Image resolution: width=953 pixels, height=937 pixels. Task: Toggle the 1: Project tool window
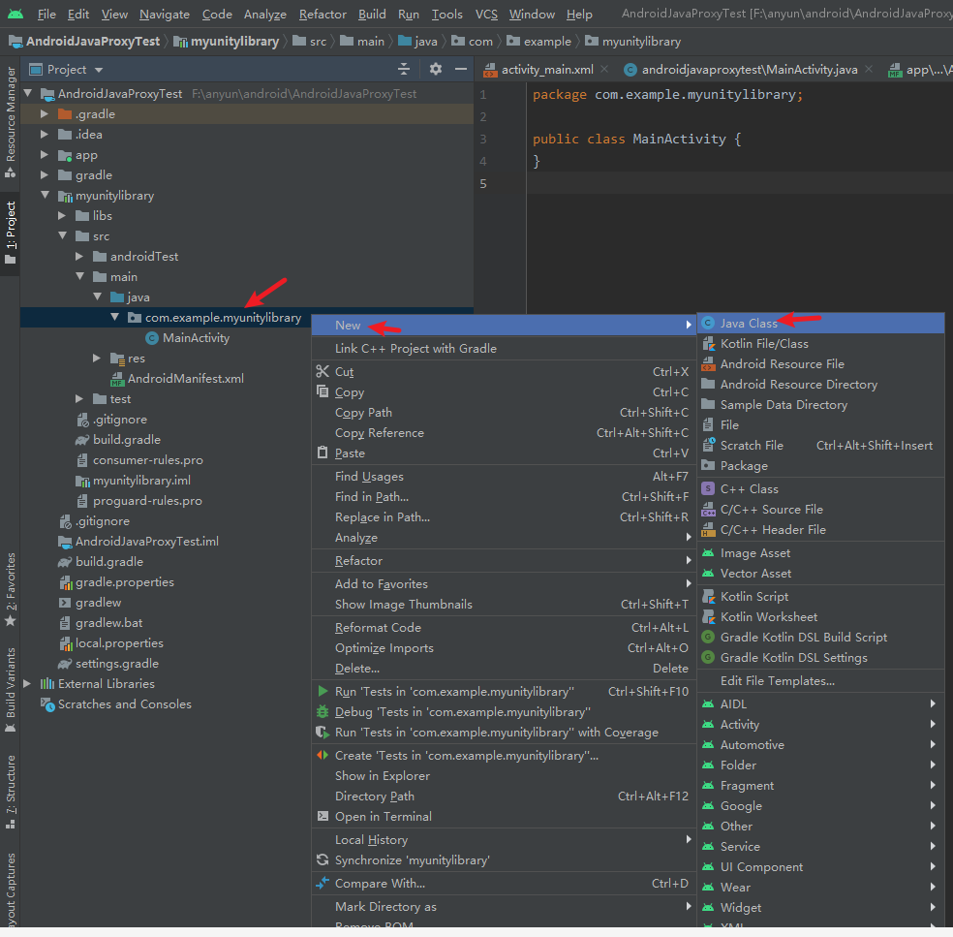point(10,234)
